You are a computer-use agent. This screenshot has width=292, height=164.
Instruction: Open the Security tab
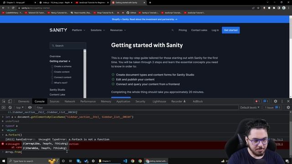(140, 101)
